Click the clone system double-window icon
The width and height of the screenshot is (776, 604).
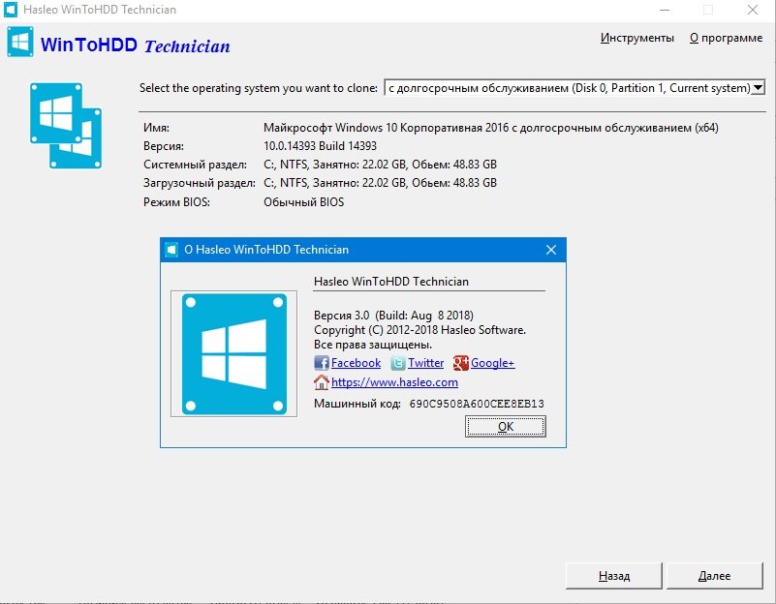point(66,126)
